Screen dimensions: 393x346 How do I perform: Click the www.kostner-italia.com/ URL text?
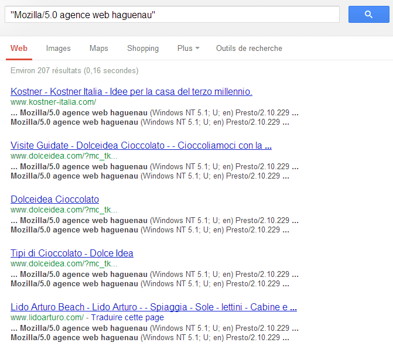53,102
